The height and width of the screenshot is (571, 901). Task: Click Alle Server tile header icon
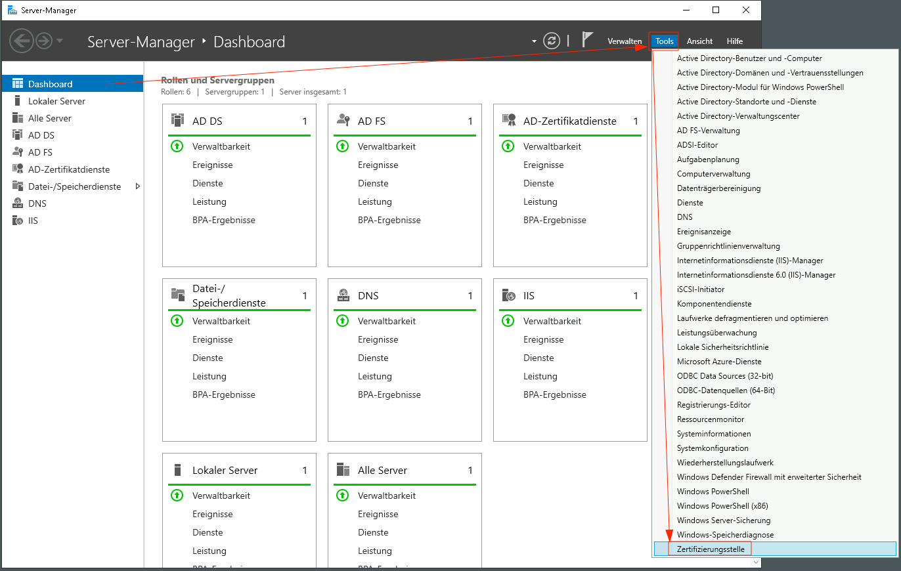click(x=343, y=469)
